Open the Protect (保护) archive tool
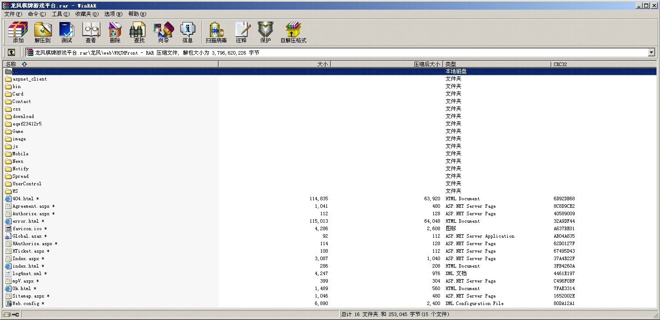This screenshot has height=320, width=660. tap(265, 32)
